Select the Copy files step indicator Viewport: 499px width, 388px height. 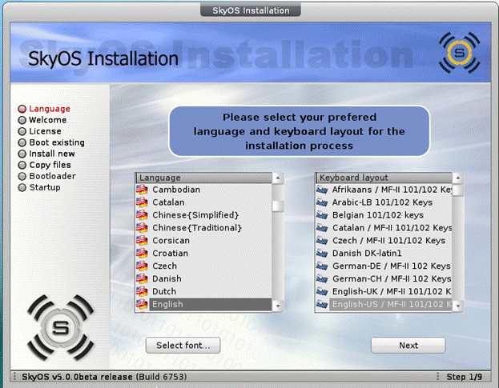pos(22,165)
